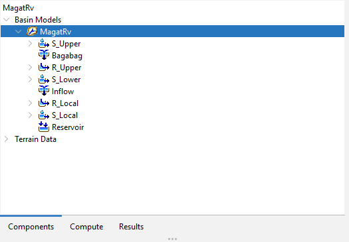The height and width of the screenshot is (242, 349).
Task: Click the S_Local subbasin icon
Action: click(x=44, y=115)
